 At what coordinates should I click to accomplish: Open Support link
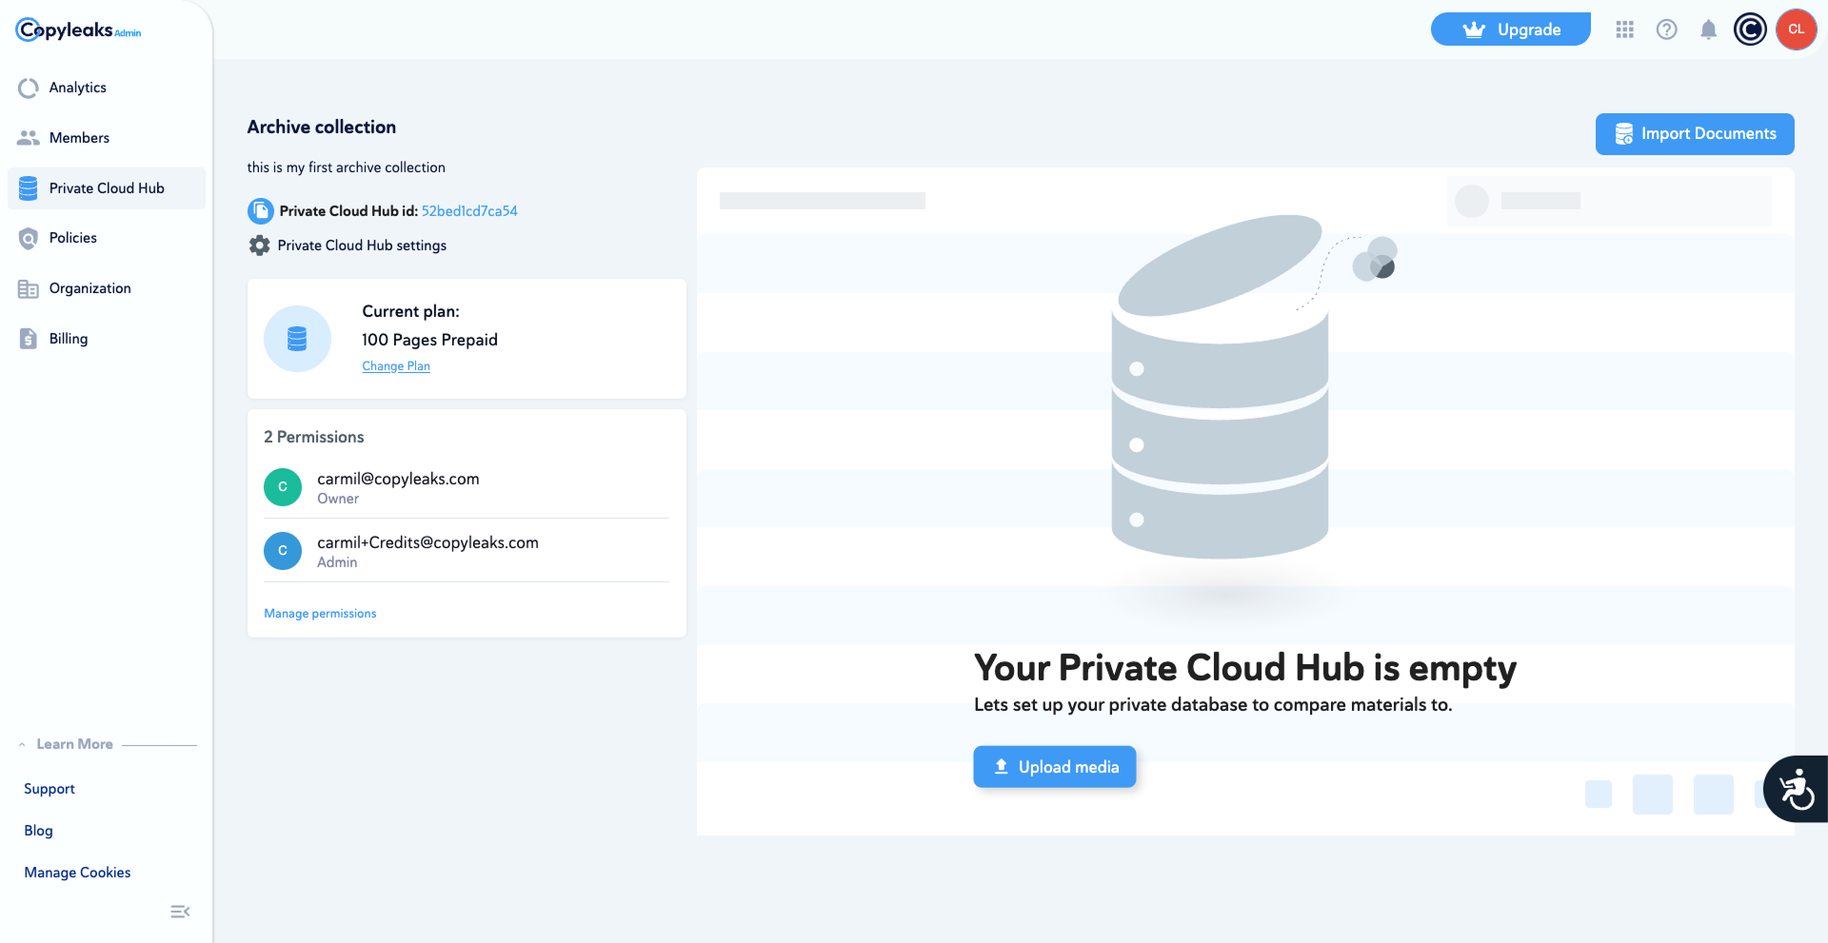point(50,789)
